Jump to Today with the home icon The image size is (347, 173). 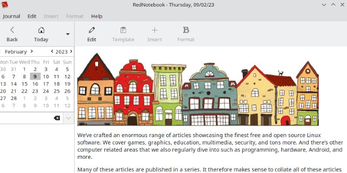click(41, 30)
